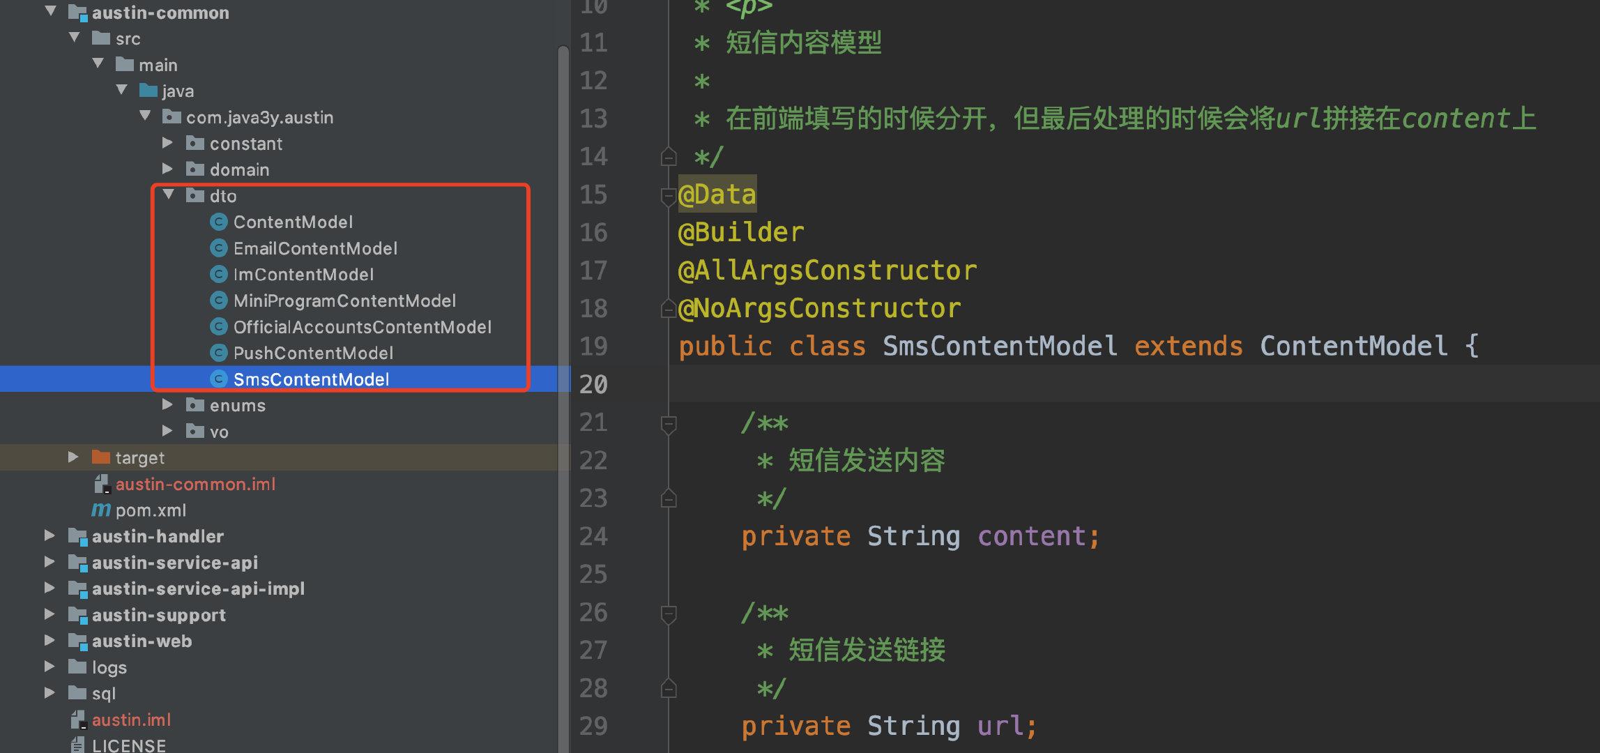Click the PushContentModel class icon

click(219, 353)
